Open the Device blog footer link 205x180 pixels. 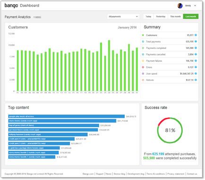tap(120, 174)
